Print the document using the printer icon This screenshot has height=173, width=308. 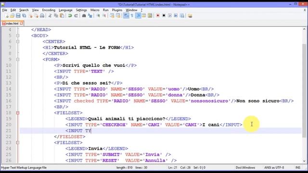pyautogui.click(x=42, y=16)
